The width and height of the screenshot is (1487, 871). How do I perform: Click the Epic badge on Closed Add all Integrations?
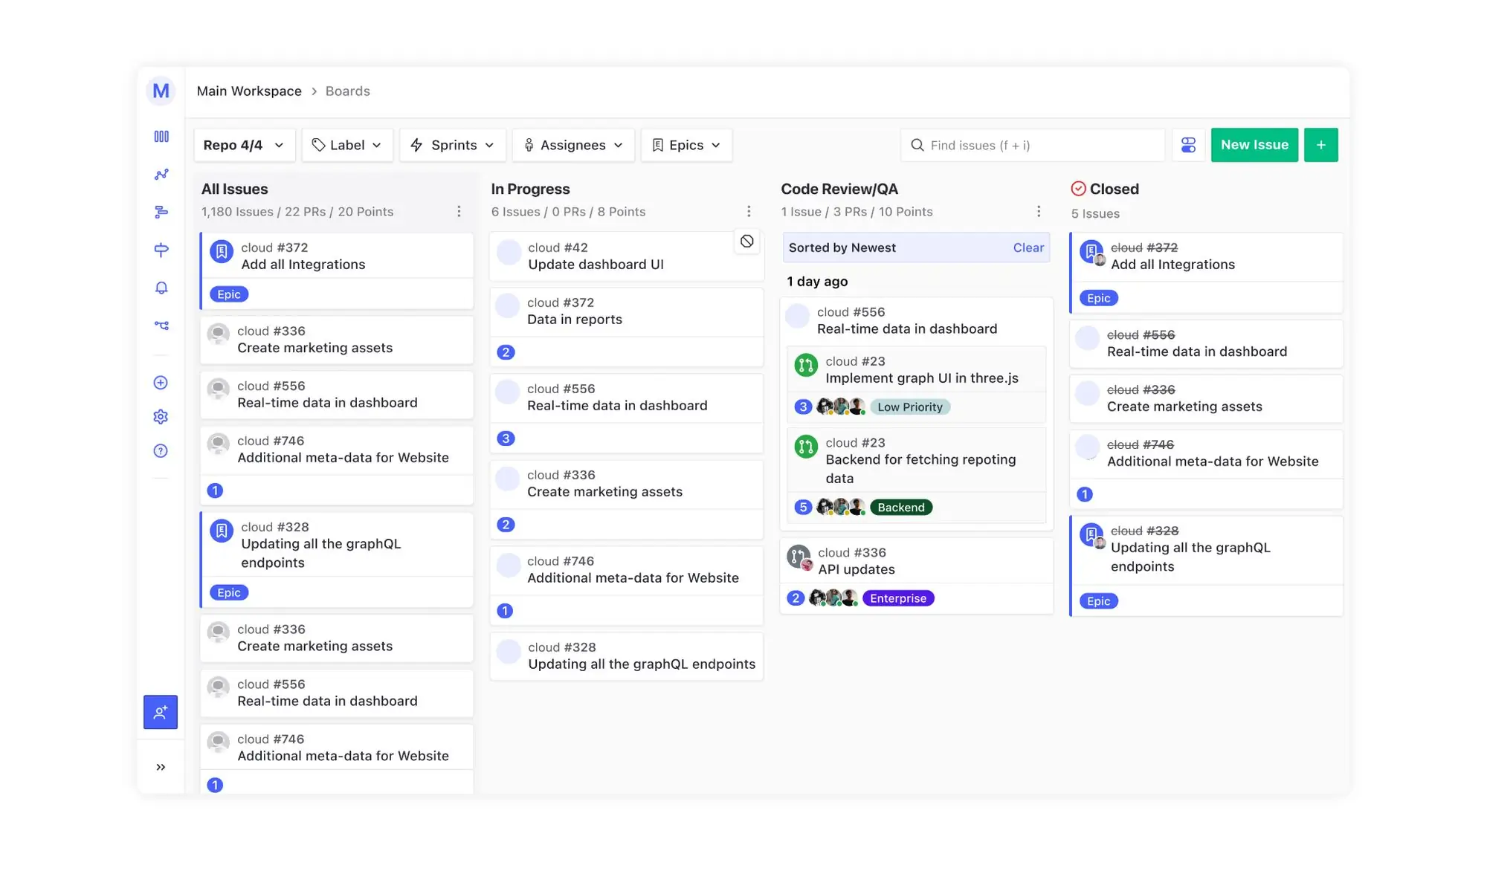pyautogui.click(x=1098, y=298)
